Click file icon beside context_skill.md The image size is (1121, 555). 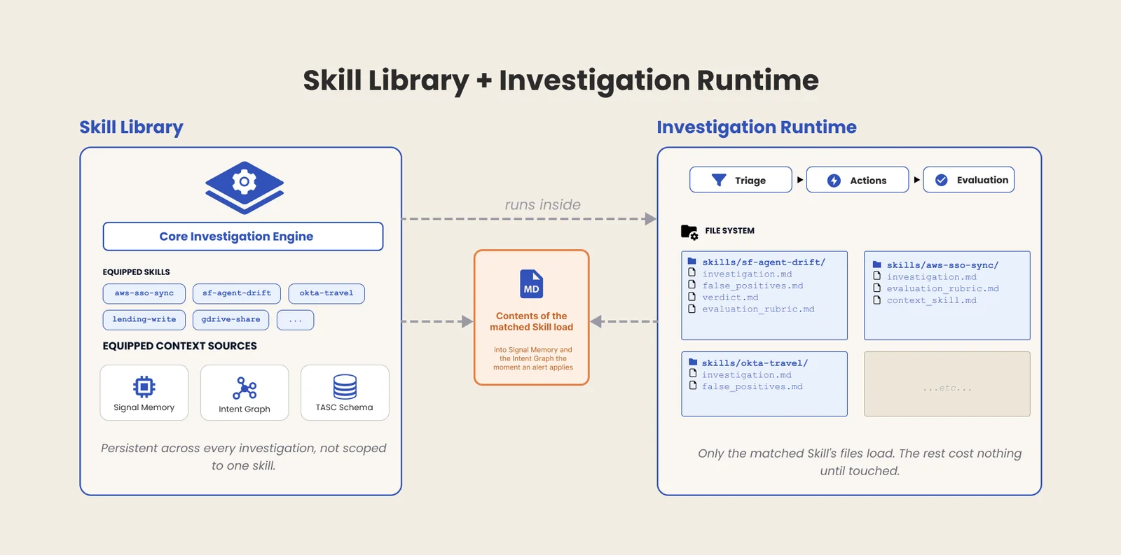pyautogui.click(x=876, y=300)
